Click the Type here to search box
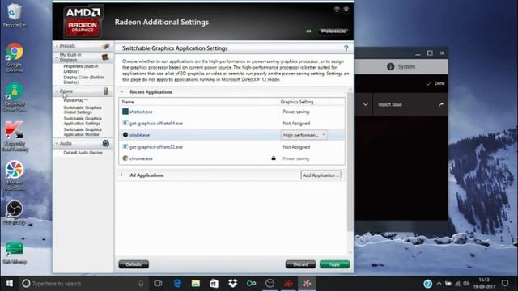This screenshot has height=291, width=518. pyautogui.click(x=83, y=284)
